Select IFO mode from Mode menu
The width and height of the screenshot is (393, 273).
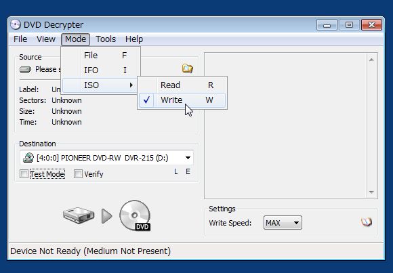click(100, 70)
